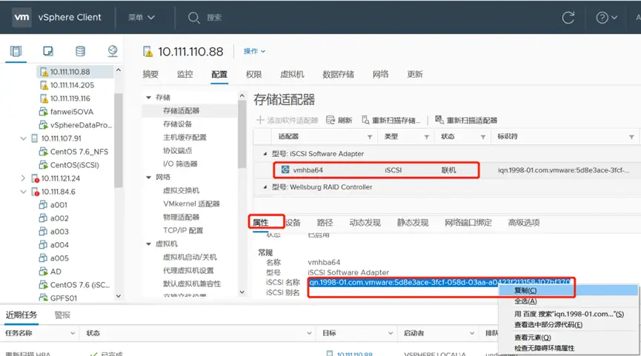Select the a001 virtual machine
The width and height of the screenshot is (641, 356).
(x=59, y=205)
